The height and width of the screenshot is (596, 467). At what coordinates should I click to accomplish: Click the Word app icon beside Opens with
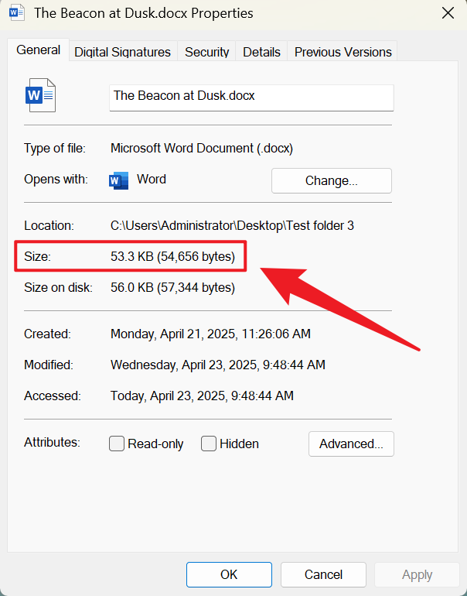point(119,180)
